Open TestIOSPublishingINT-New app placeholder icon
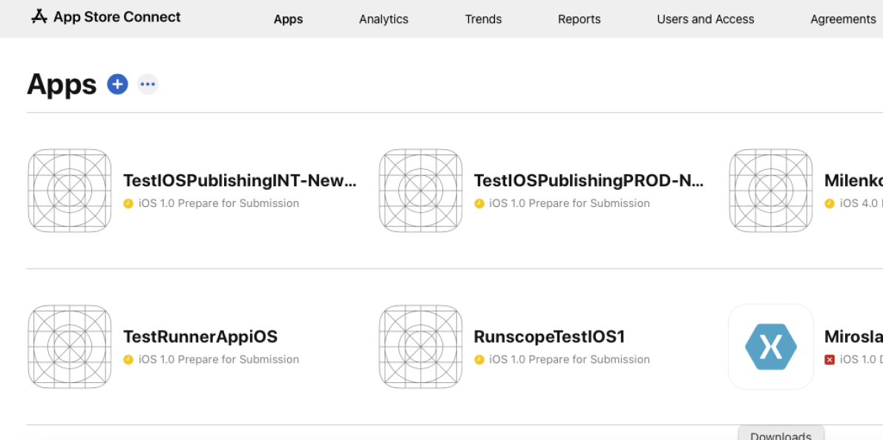Viewport: 883px width, 440px height. 70,191
